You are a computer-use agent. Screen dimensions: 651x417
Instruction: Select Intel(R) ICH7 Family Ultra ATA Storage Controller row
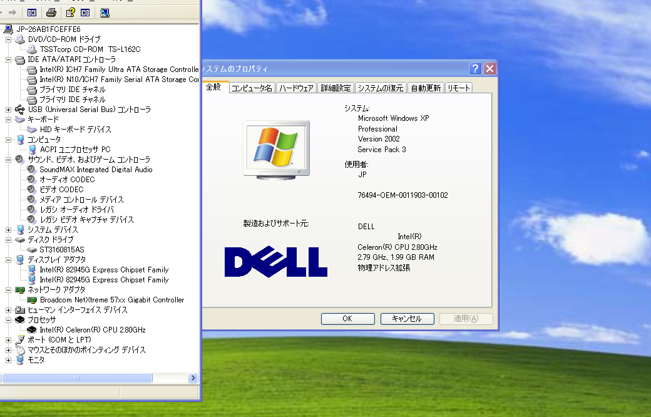(113, 69)
